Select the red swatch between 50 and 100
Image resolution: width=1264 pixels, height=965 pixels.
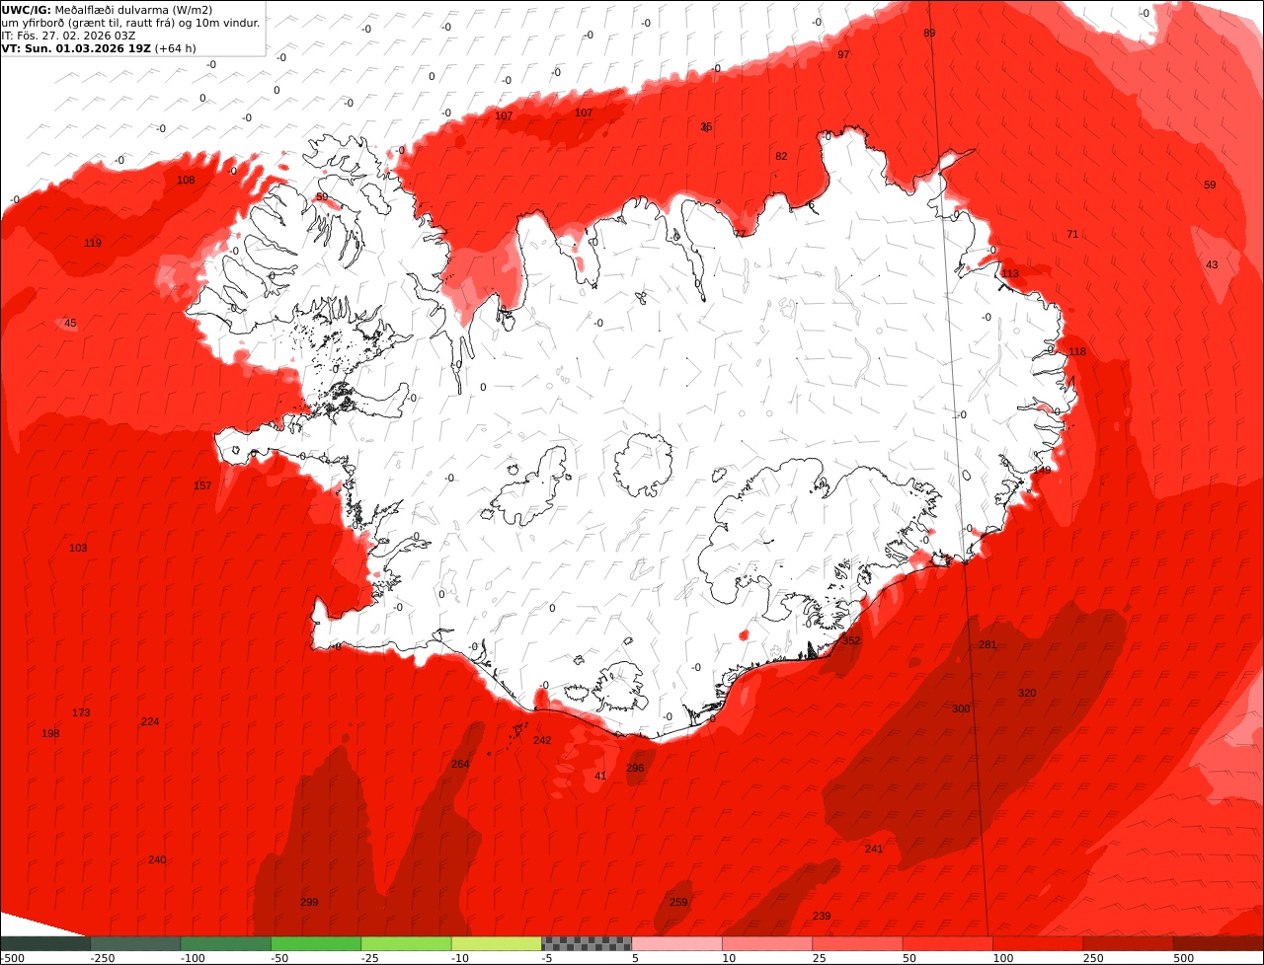(948, 943)
